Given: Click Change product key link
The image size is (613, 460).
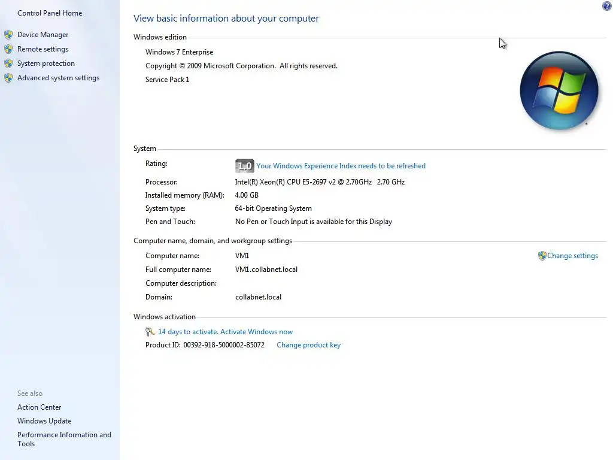Looking at the screenshot, I should pos(308,345).
